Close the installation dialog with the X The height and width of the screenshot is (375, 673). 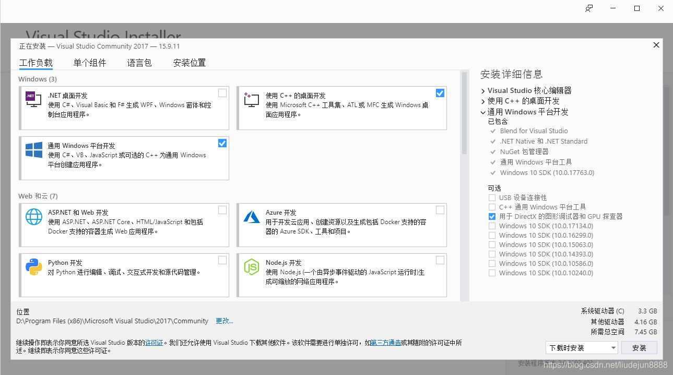(656, 45)
